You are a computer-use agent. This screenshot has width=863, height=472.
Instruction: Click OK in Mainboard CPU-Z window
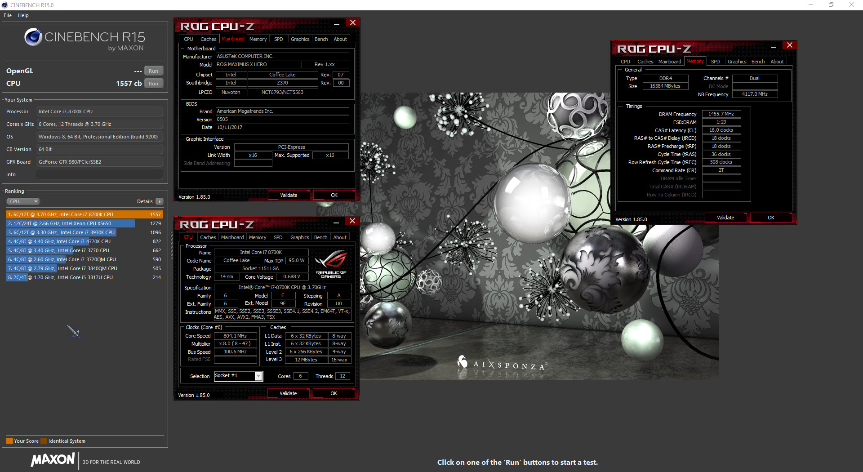(334, 195)
